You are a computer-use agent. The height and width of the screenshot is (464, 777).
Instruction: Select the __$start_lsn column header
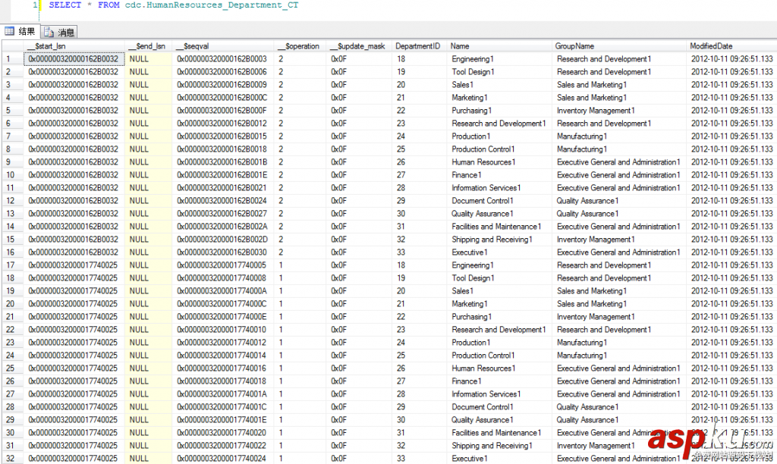pos(74,46)
